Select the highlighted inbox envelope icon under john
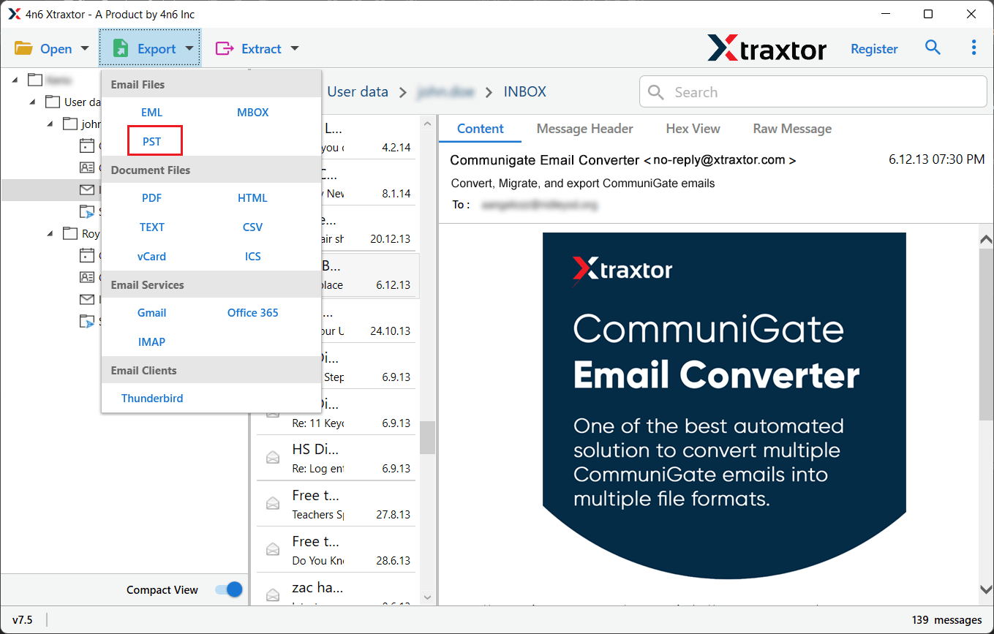 pyautogui.click(x=87, y=189)
